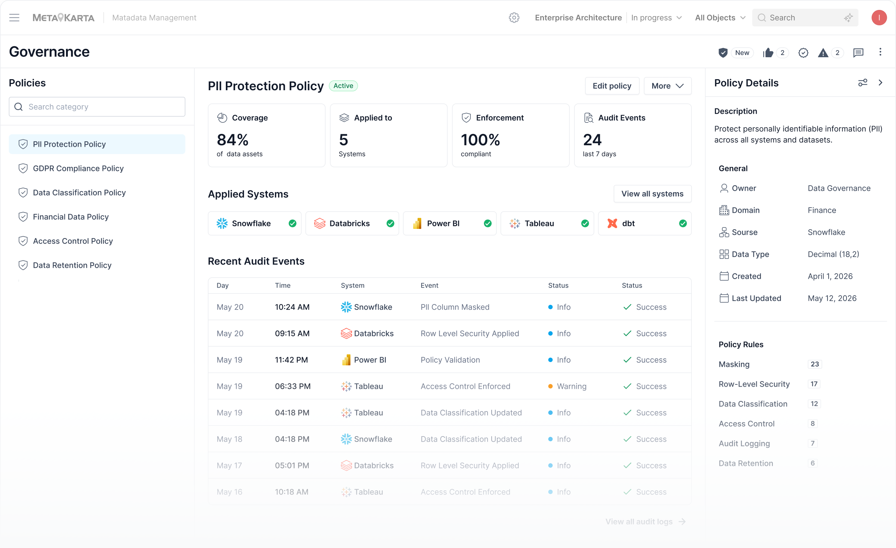Open the comments chat icon

[x=858, y=53]
